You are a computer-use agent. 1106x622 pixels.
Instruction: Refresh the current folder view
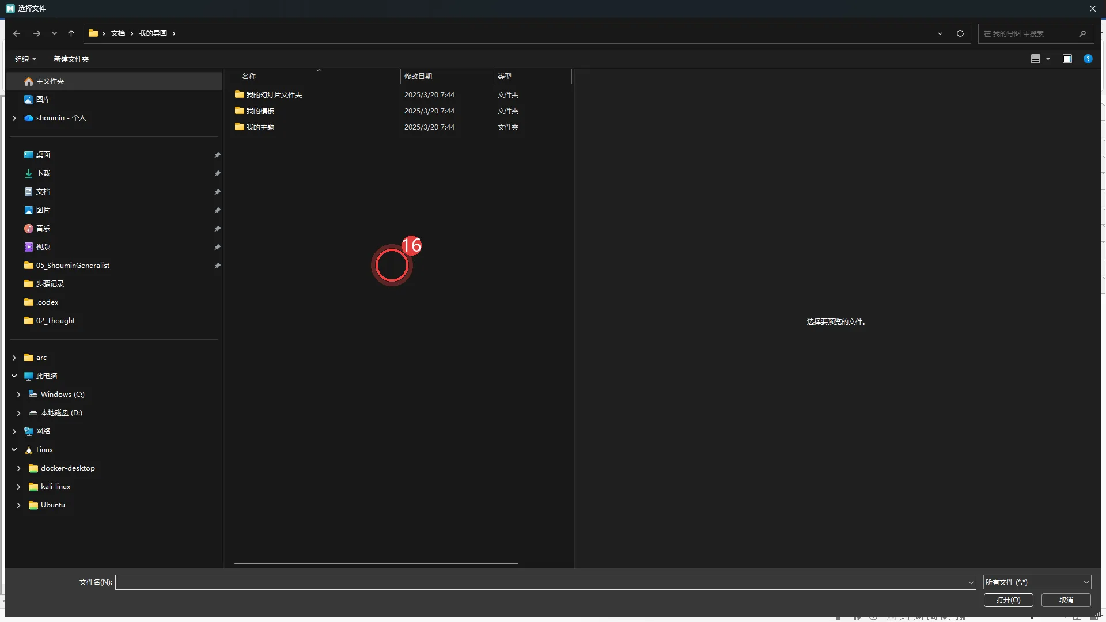tap(960, 33)
